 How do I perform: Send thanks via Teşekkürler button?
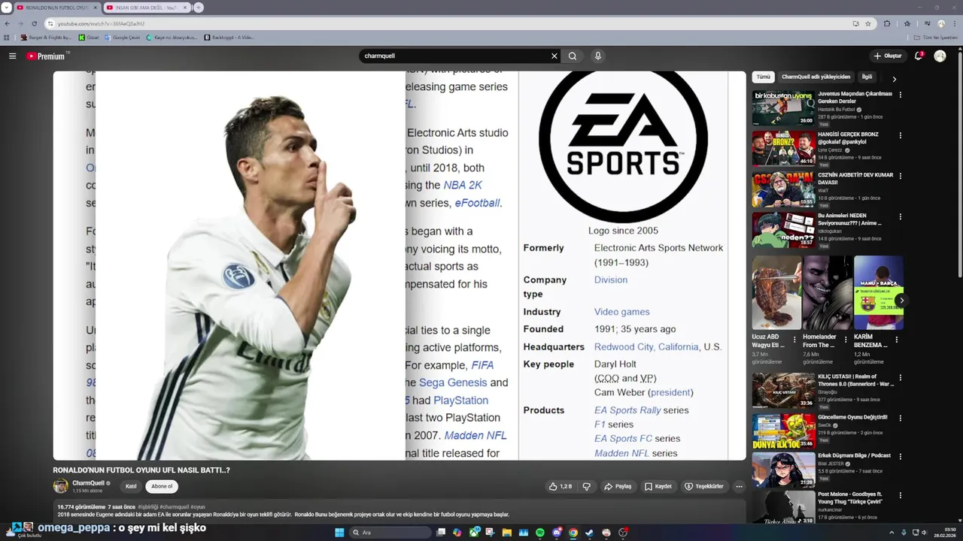point(703,486)
